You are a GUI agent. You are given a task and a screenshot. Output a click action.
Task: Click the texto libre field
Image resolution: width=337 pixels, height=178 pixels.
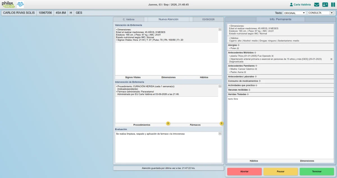[x=281, y=128]
